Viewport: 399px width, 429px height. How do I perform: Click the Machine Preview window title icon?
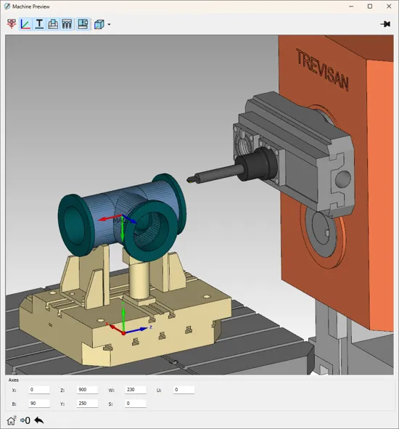[7, 7]
